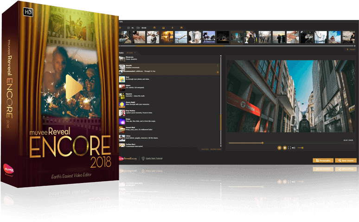Click the Save muvee button
The height and width of the screenshot is (222, 359).
click(x=346, y=161)
